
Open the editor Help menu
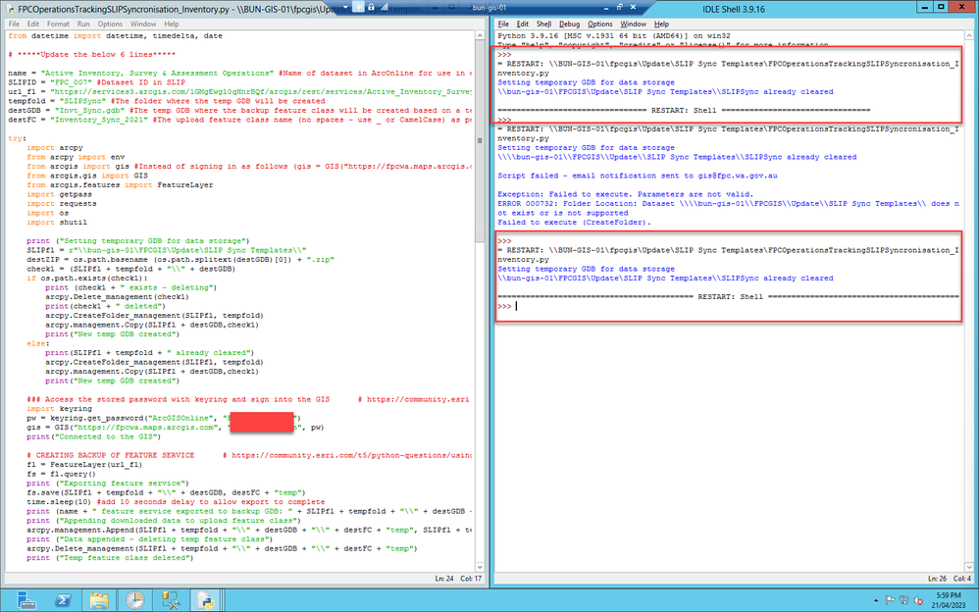[171, 24]
